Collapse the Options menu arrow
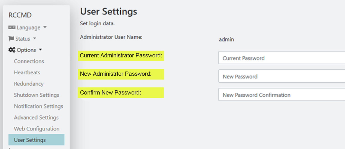 [40, 50]
